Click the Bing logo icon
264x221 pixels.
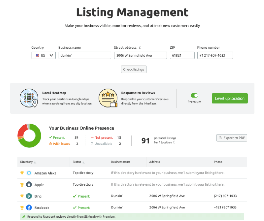pyautogui.click(x=29, y=196)
